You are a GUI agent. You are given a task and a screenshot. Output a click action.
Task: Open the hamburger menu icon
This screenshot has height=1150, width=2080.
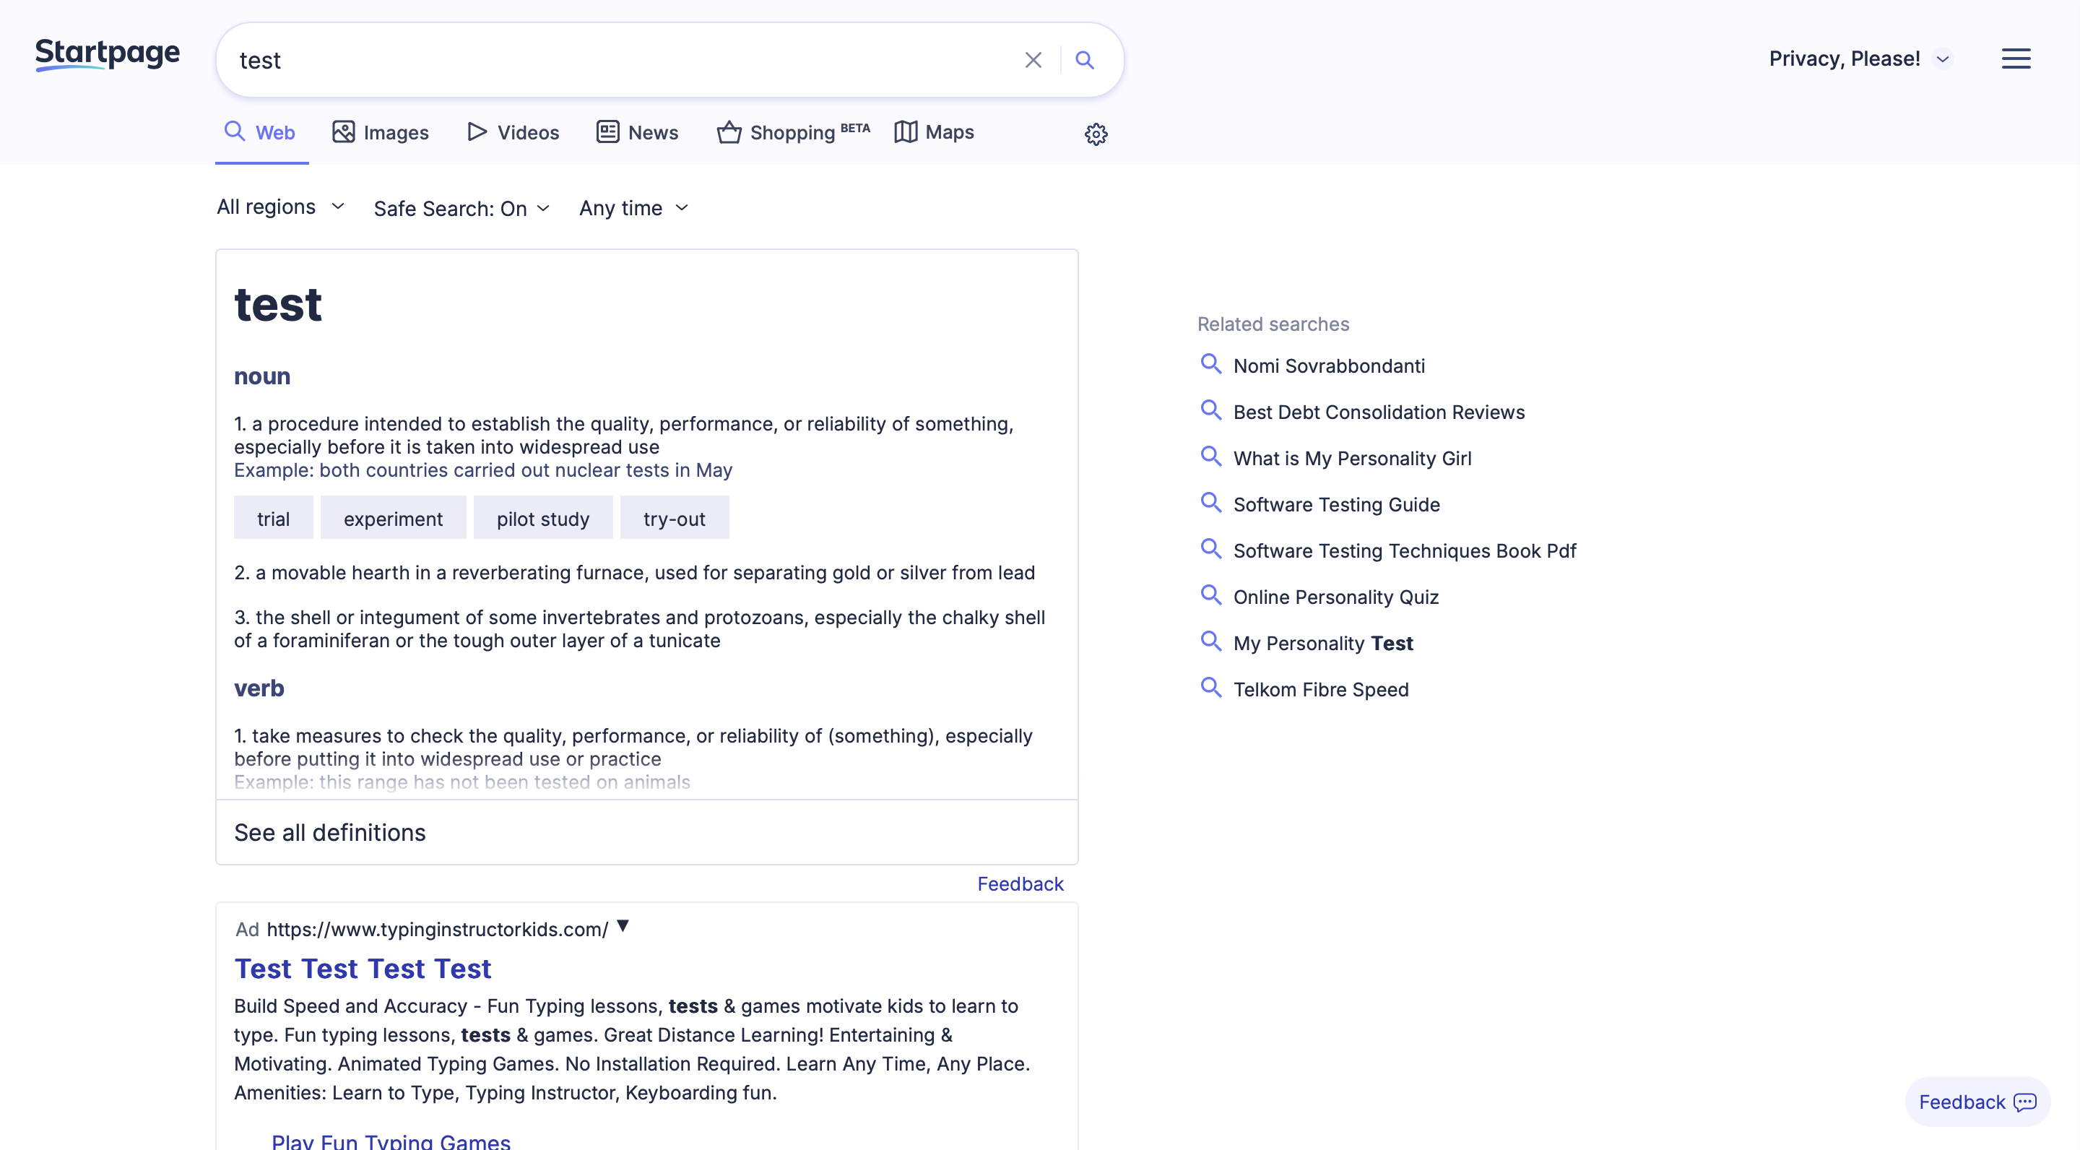click(x=2016, y=58)
